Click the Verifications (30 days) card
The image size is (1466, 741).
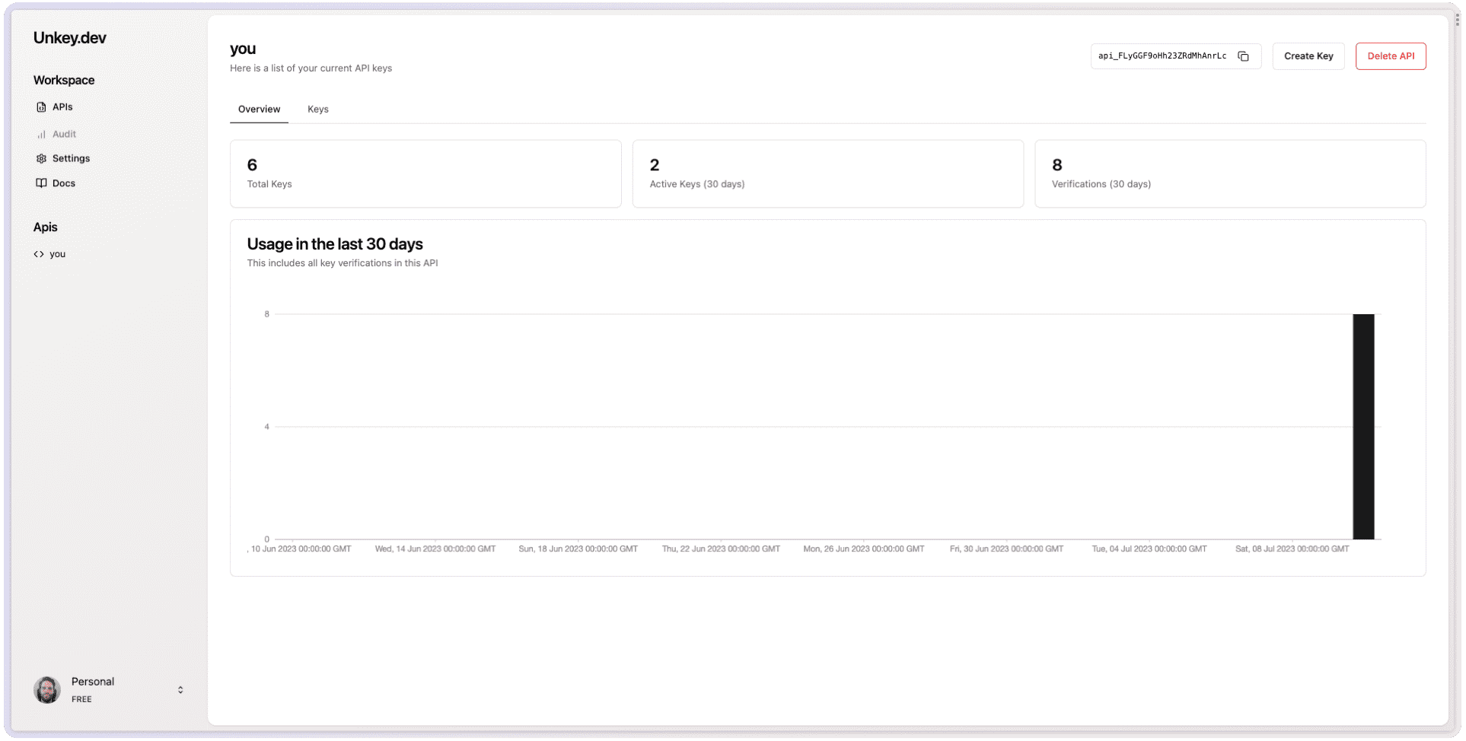coord(1230,173)
